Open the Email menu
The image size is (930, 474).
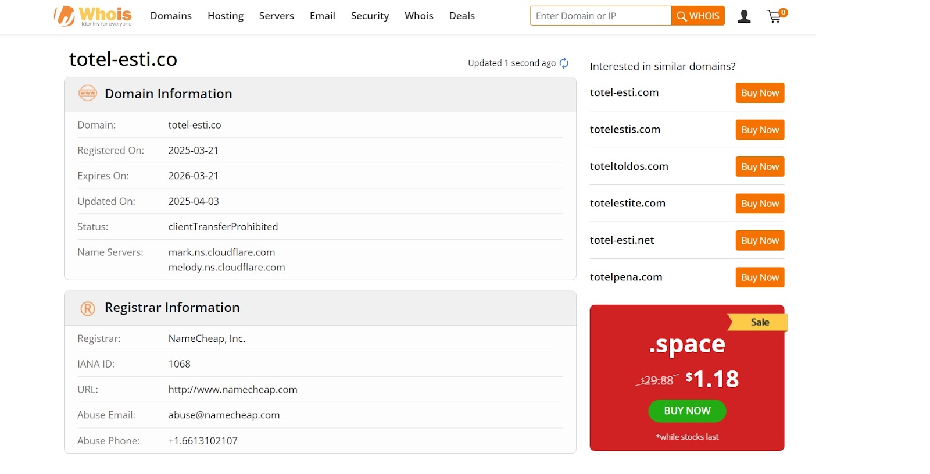pos(323,16)
